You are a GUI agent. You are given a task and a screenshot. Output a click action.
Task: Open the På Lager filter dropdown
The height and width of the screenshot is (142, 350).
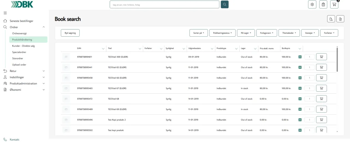coord(246,33)
